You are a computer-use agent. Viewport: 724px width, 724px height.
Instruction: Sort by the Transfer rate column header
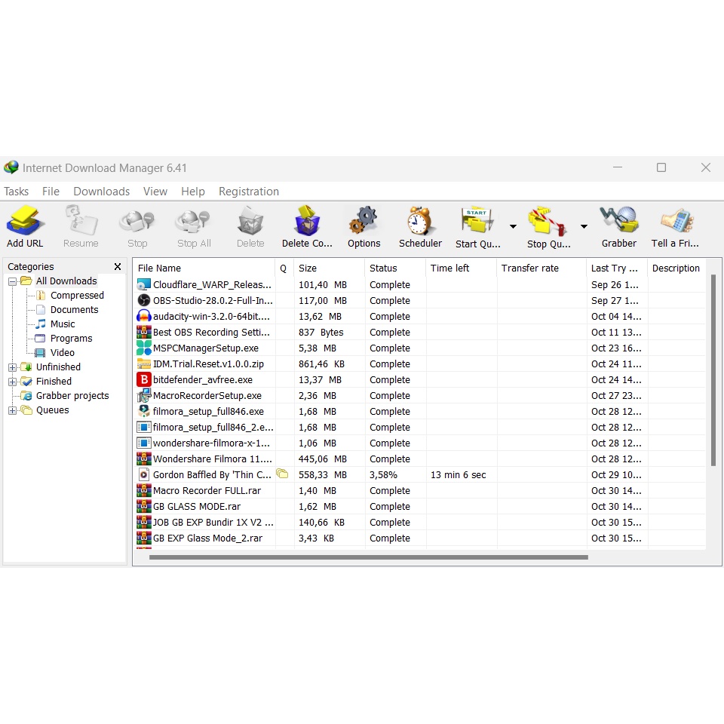[x=541, y=268]
